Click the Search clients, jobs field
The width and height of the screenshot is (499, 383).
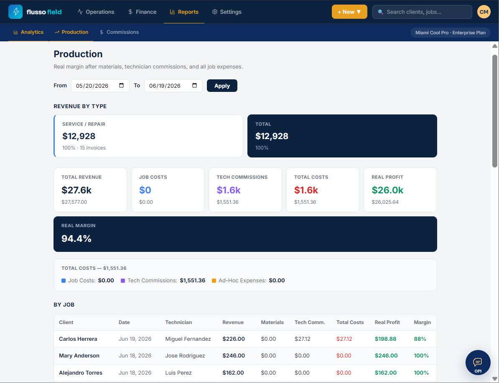coord(422,12)
